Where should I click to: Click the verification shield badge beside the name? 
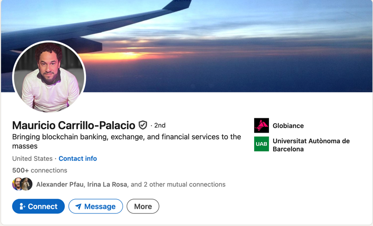tap(143, 125)
